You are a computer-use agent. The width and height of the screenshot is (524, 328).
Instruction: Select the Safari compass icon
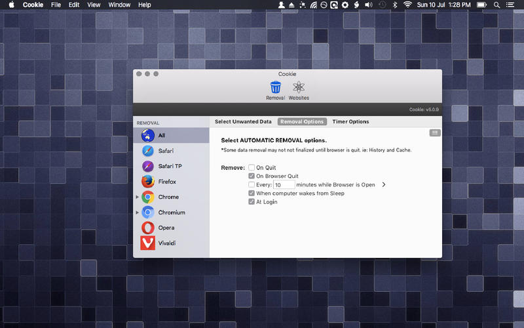[x=148, y=151]
